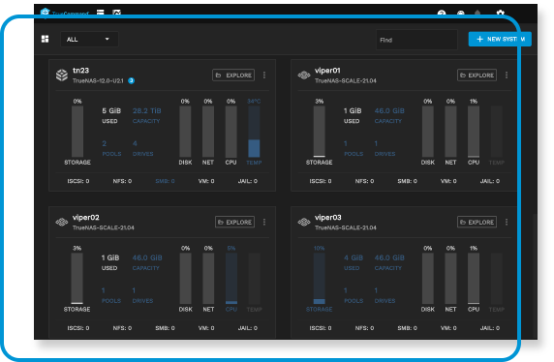This screenshot has height=362, width=554.
Task: Explore the viper02 system
Action: tap(235, 222)
